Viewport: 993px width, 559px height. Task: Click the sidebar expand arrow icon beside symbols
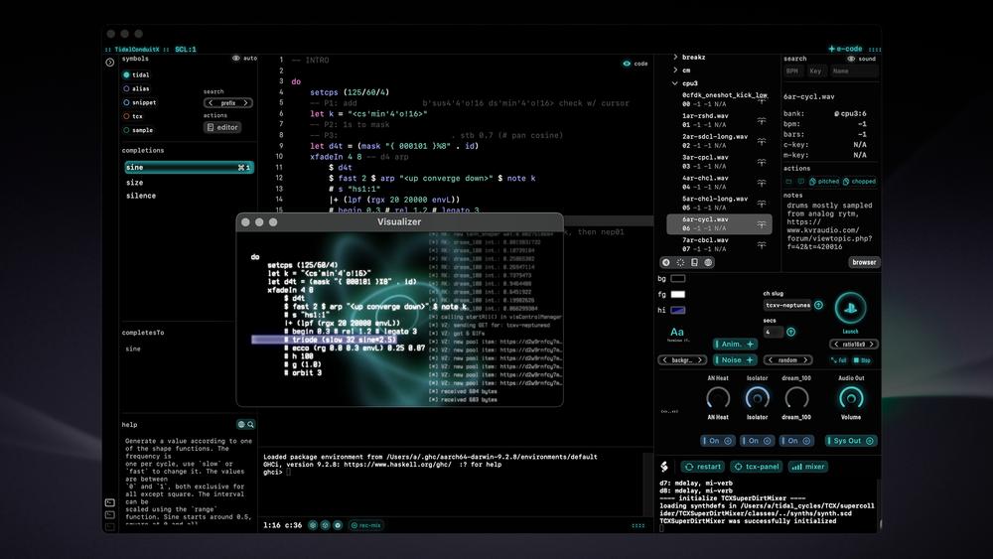pos(109,62)
